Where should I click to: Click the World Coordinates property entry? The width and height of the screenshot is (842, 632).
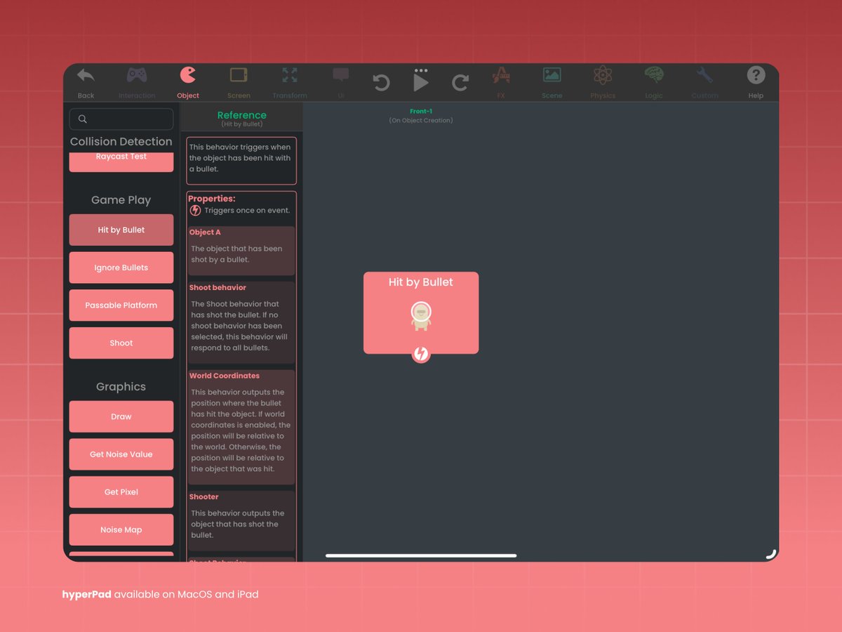point(241,427)
